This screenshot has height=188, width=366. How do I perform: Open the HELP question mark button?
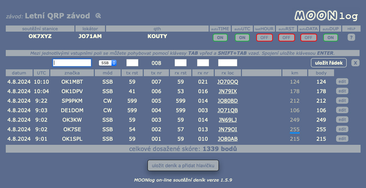(351, 37)
